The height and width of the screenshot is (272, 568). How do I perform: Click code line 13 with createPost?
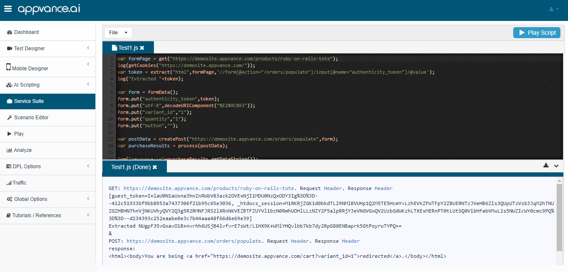click(x=228, y=139)
